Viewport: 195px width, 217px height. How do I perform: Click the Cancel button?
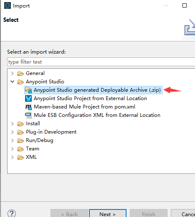pos(183,213)
